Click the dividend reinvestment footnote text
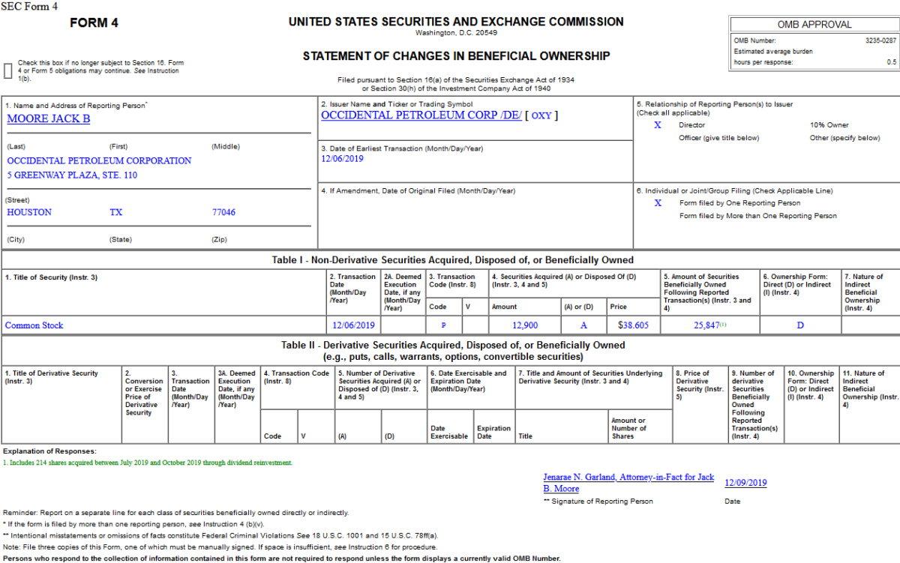 [x=148, y=463]
